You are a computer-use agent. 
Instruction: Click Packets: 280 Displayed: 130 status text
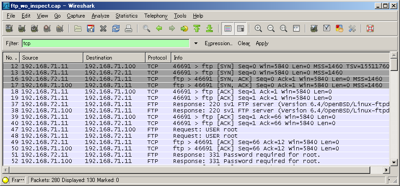pos(74,180)
